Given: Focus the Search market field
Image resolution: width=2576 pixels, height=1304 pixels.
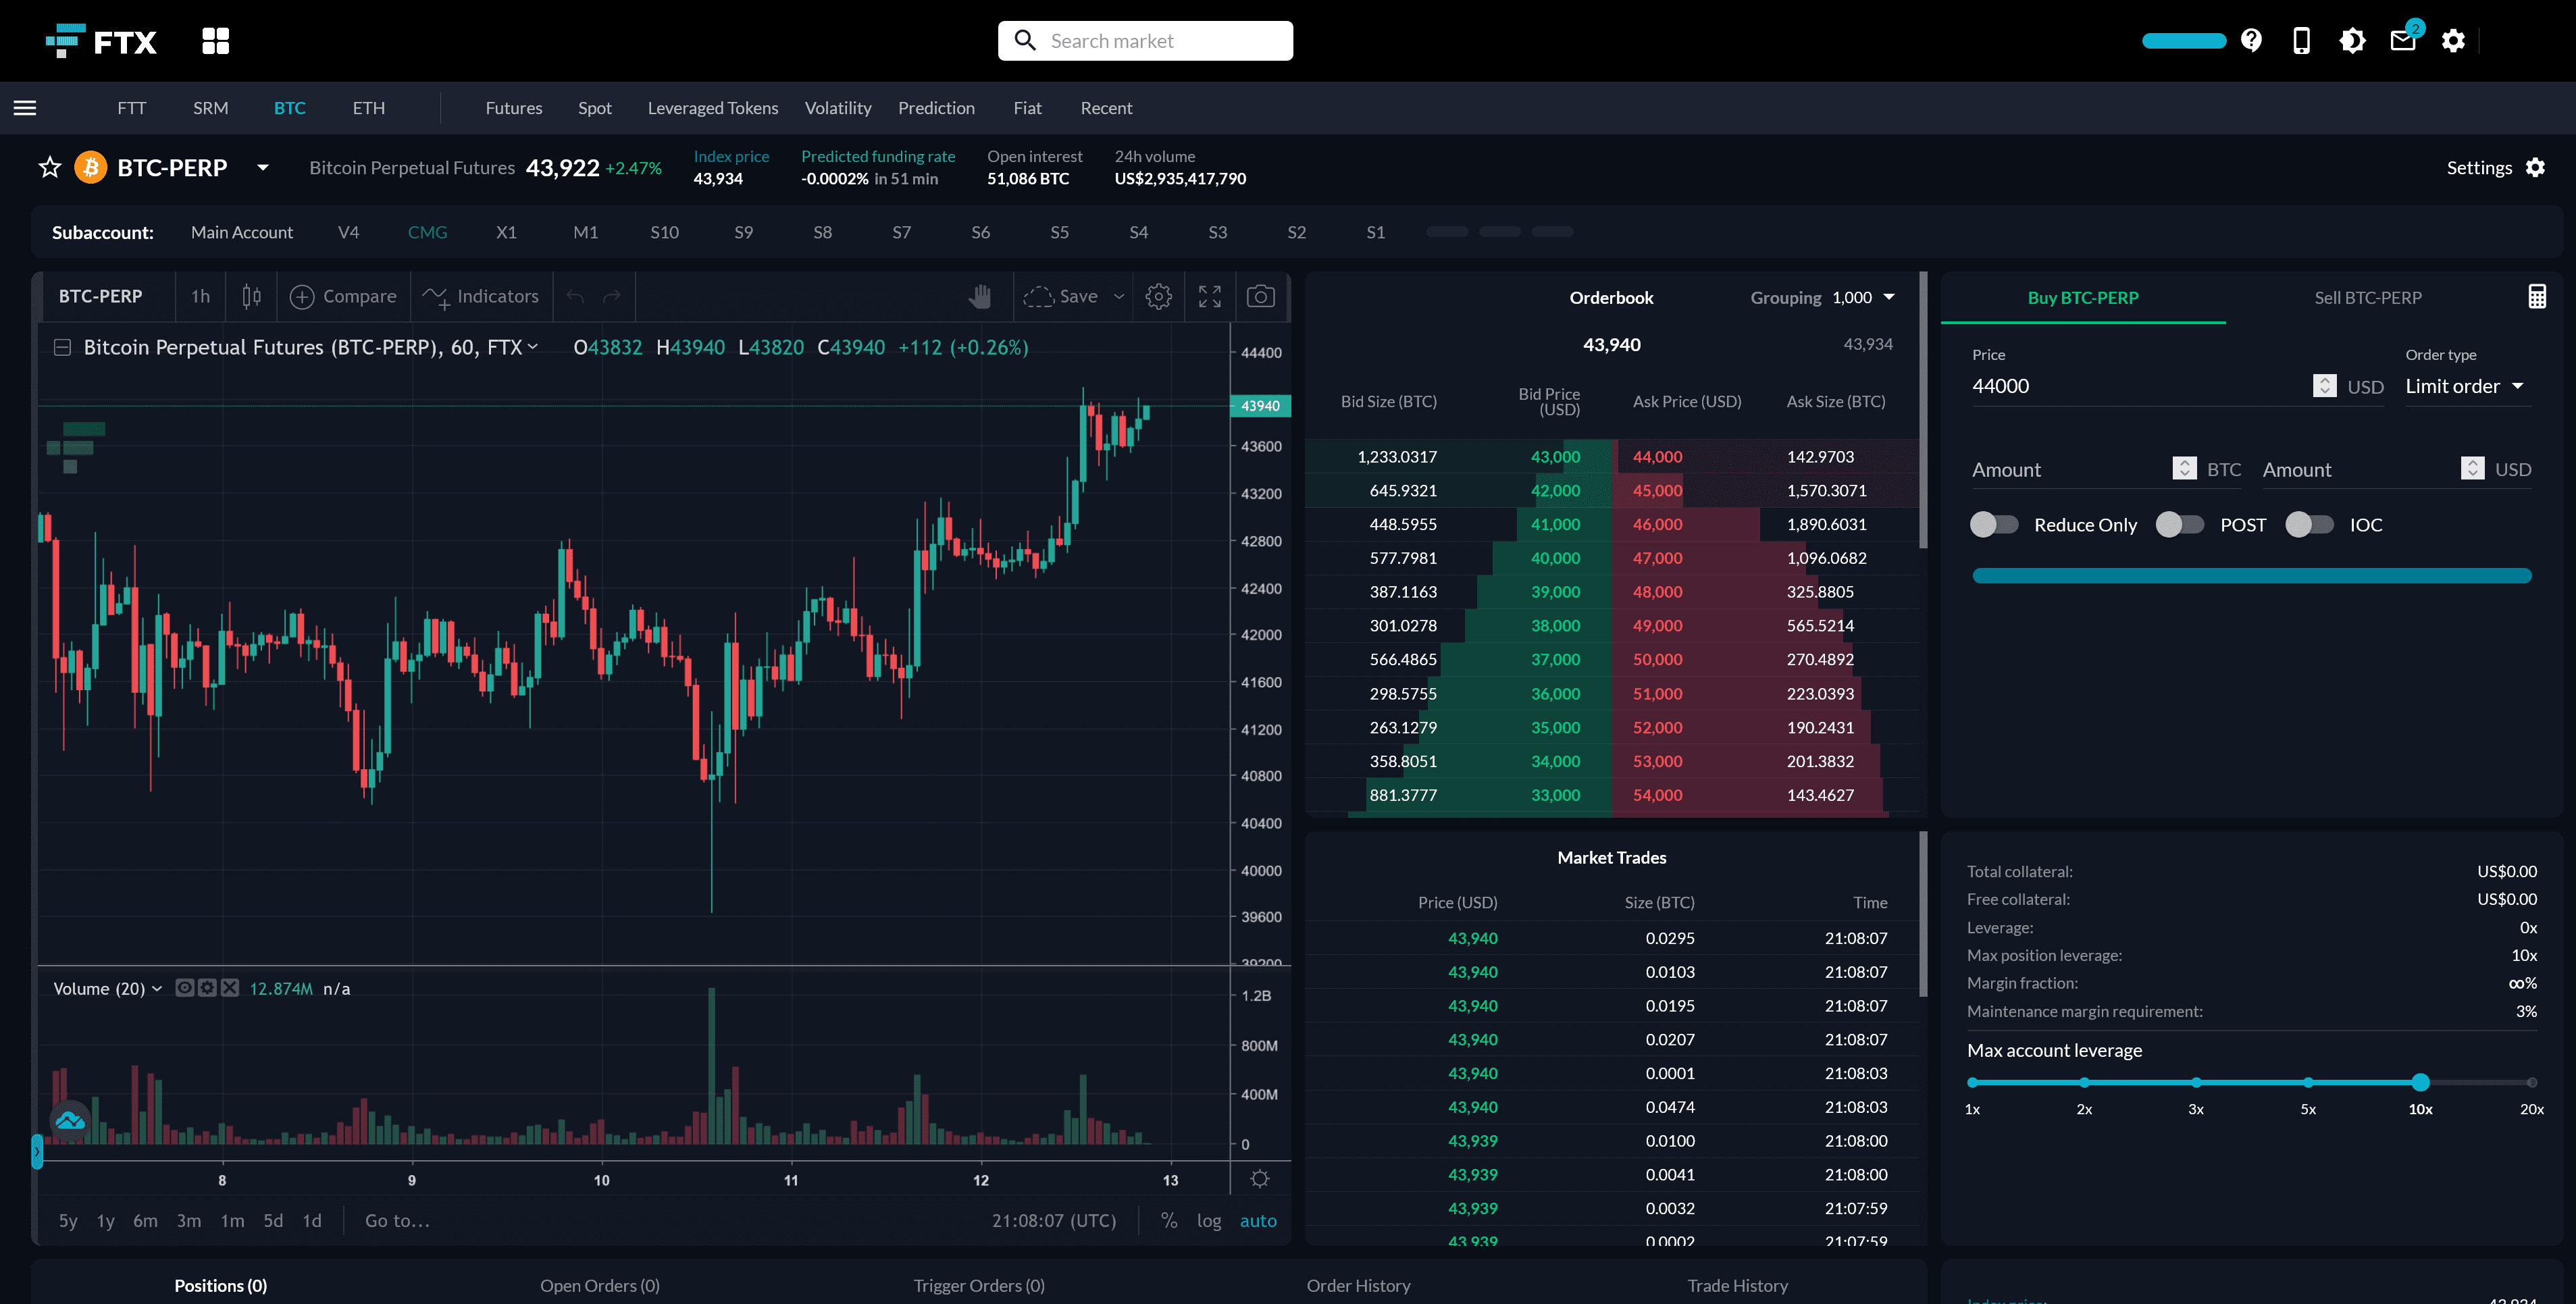Looking at the screenshot, I should pyautogui.click(x=1145, y=41).
